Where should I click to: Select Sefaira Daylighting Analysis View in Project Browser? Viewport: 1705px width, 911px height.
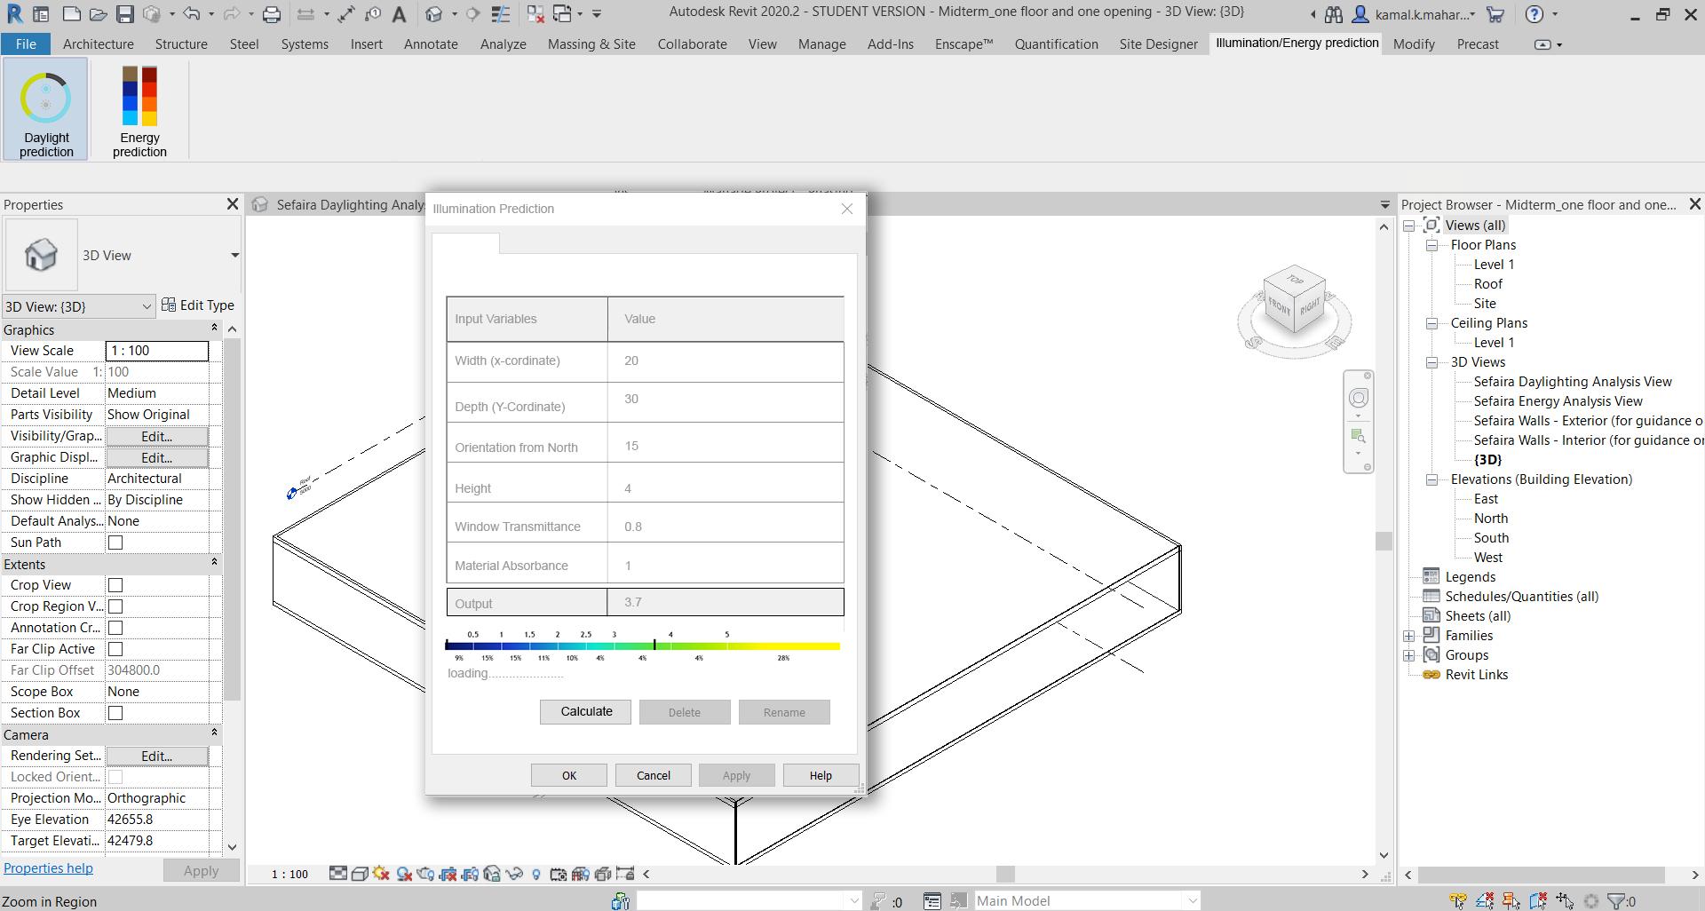1573,382
